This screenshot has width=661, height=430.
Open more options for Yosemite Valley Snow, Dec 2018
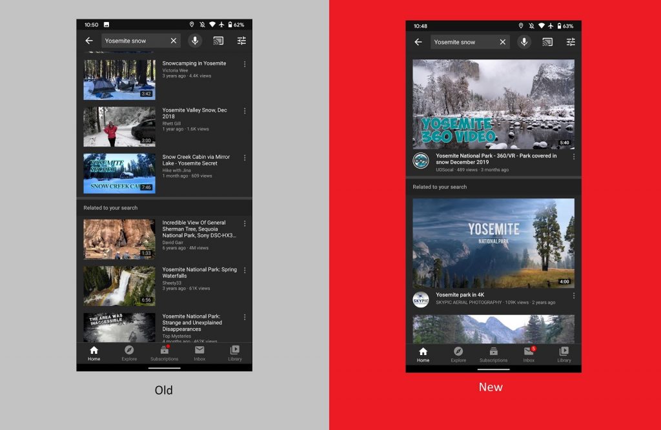245,111
